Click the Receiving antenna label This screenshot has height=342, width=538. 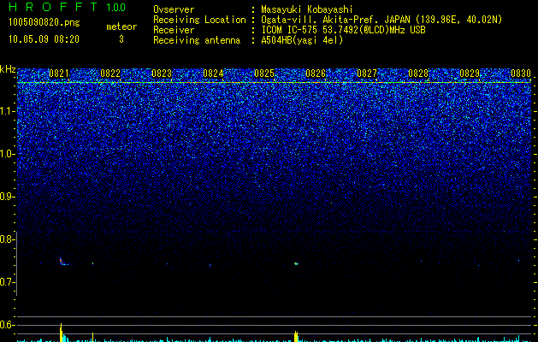197,40
